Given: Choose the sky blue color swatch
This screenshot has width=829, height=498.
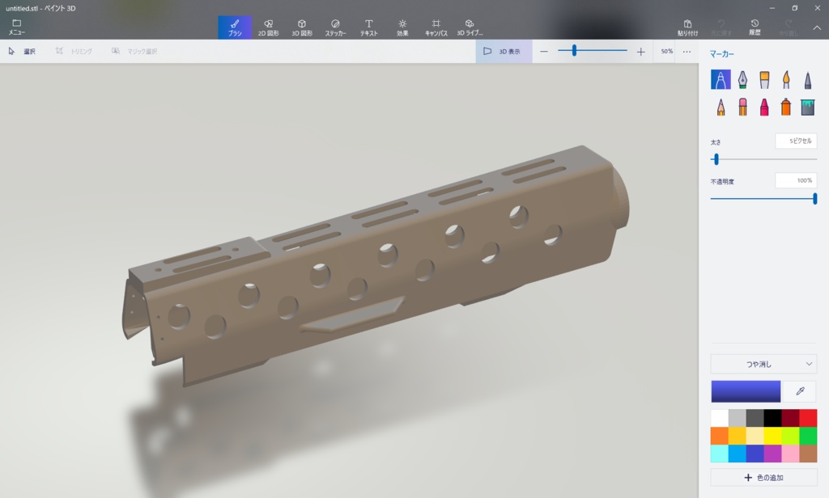Looking at the screenshot, I should [737, 454].
